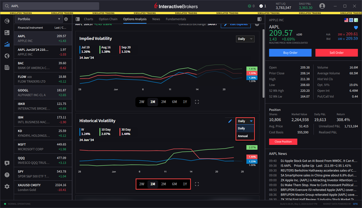Viewport: 362px width, 208px height.
Task: Open the help question mark icon
Action: pos(7,175)
